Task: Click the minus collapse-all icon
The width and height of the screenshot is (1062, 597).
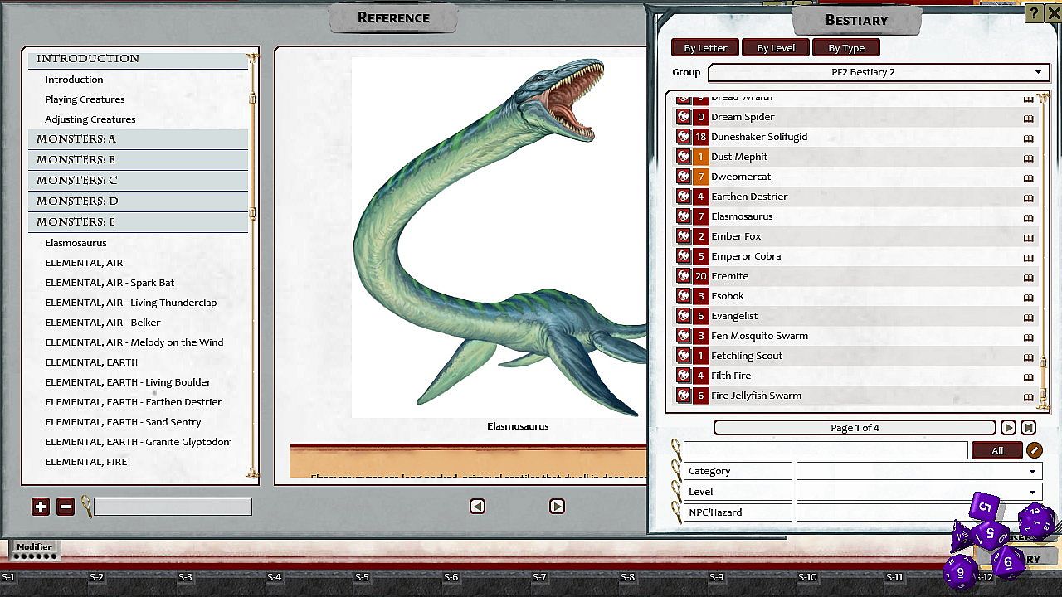Action: tap(66, 507)
